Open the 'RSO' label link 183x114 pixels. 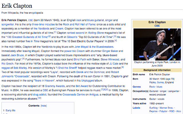click(172, 111)
